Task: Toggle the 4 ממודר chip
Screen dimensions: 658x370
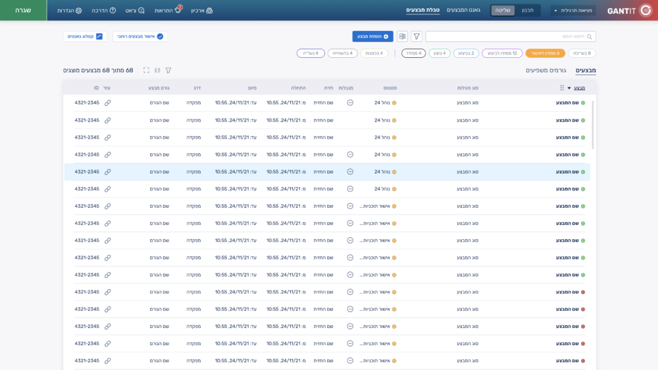Action: (413, 53)
